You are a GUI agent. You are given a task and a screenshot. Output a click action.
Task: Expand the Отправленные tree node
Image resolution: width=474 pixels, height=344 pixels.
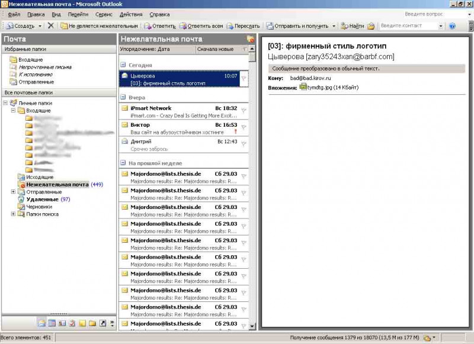click(x=13, y=192)
